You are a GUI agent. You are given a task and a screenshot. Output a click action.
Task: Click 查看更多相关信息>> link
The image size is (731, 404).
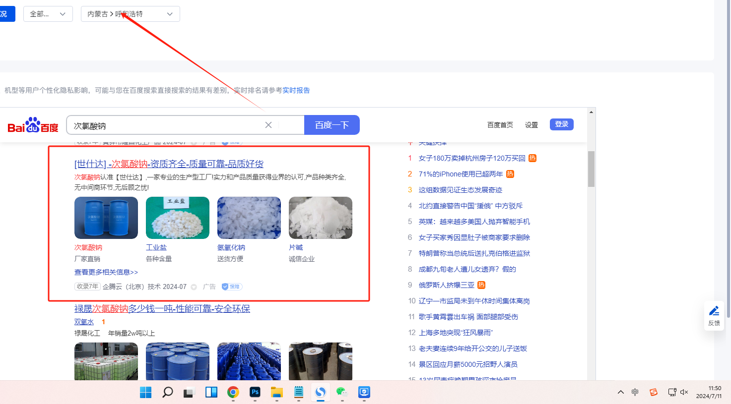(x=106, y=272)
